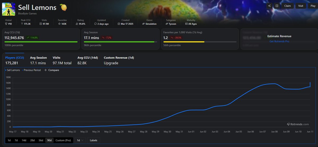Click the star icon beside 143K favorites
The height and width of the screenshot is (147, 318).
tap(59, 24)
